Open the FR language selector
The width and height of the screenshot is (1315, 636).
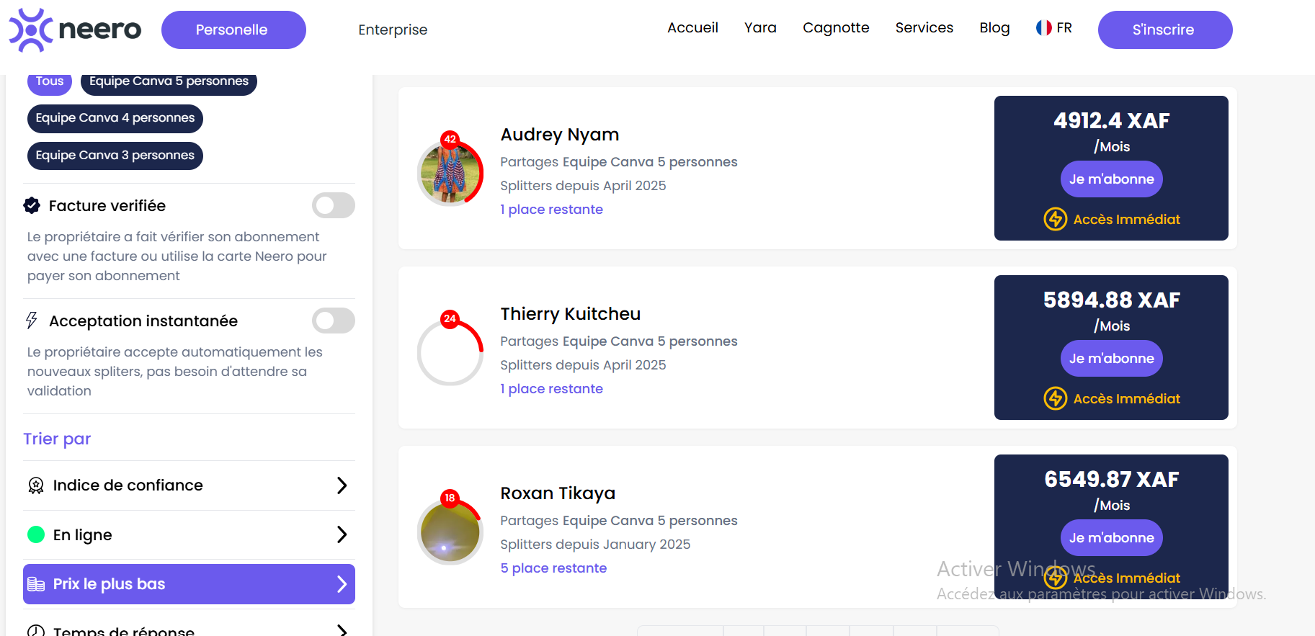tap(1054, 28)
